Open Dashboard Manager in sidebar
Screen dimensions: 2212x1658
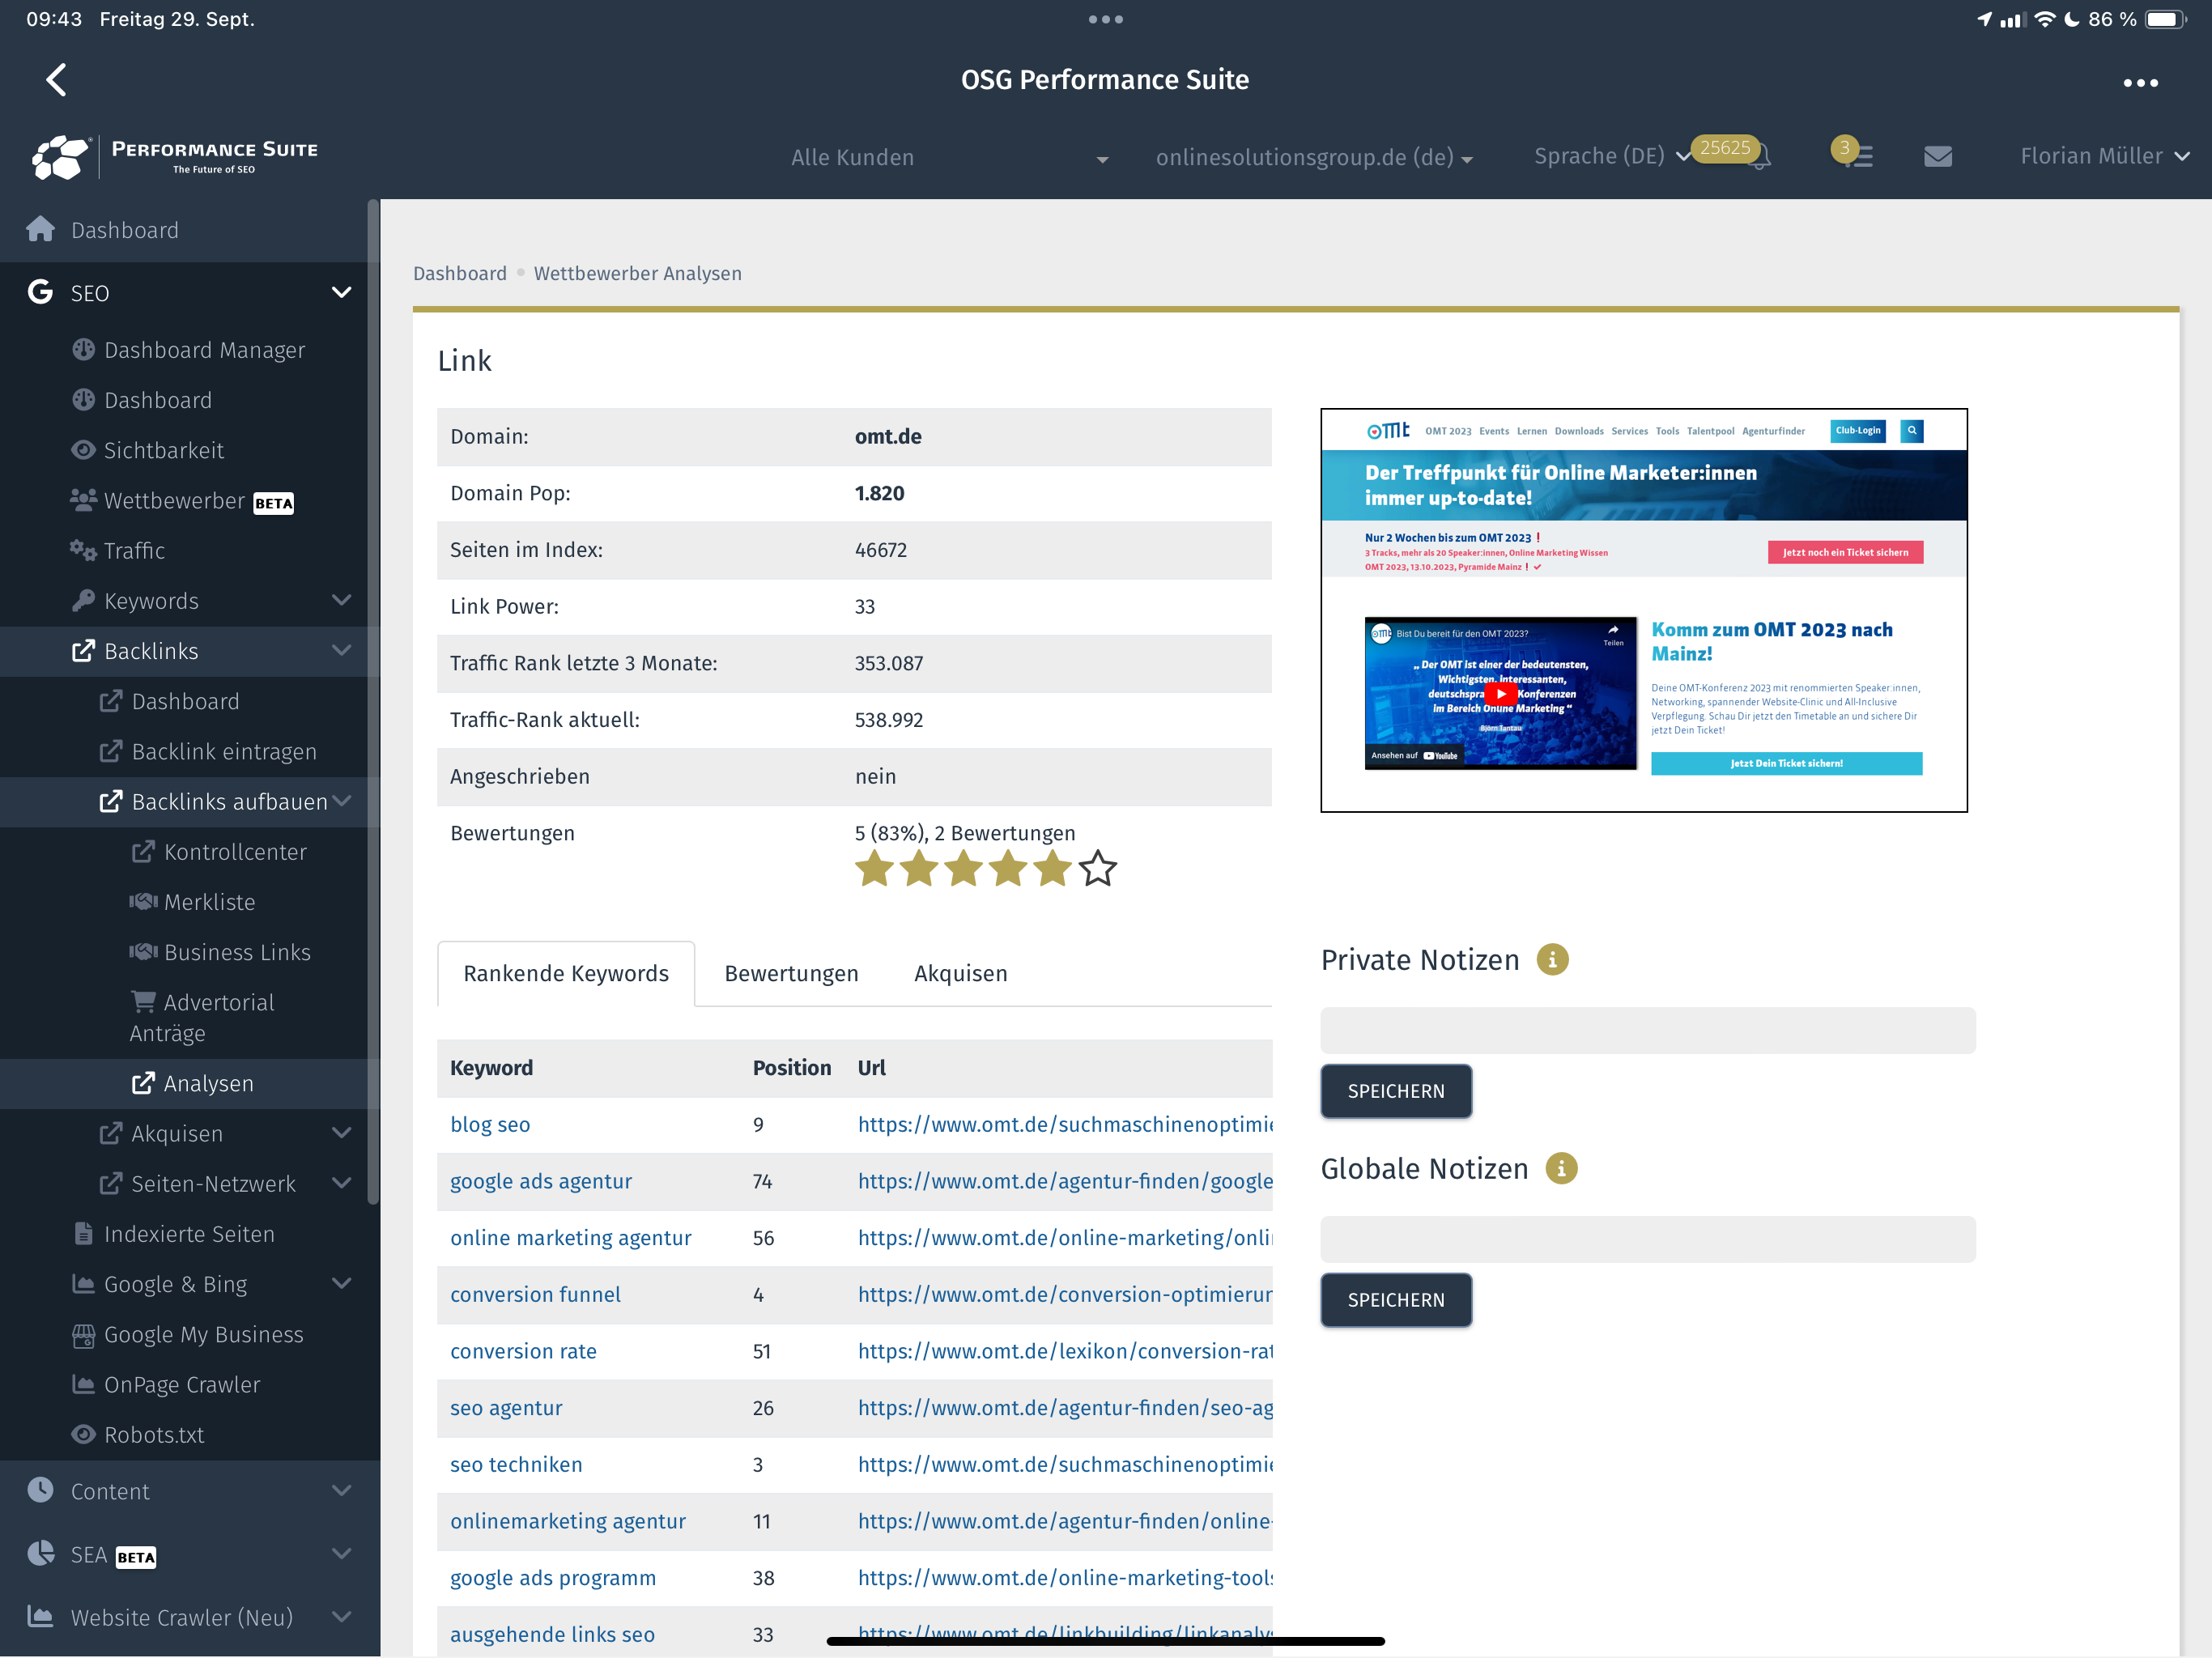coord(204,349)
